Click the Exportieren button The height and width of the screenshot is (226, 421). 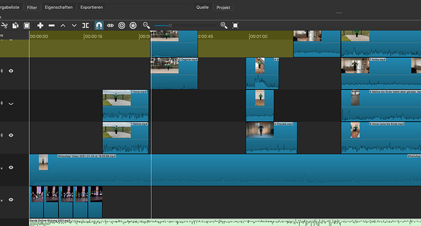[92, 7]
